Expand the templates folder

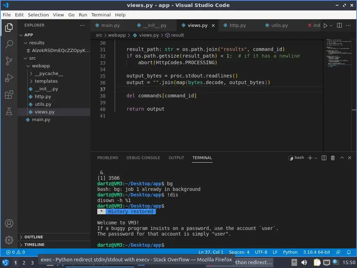[x=54, y=81]
